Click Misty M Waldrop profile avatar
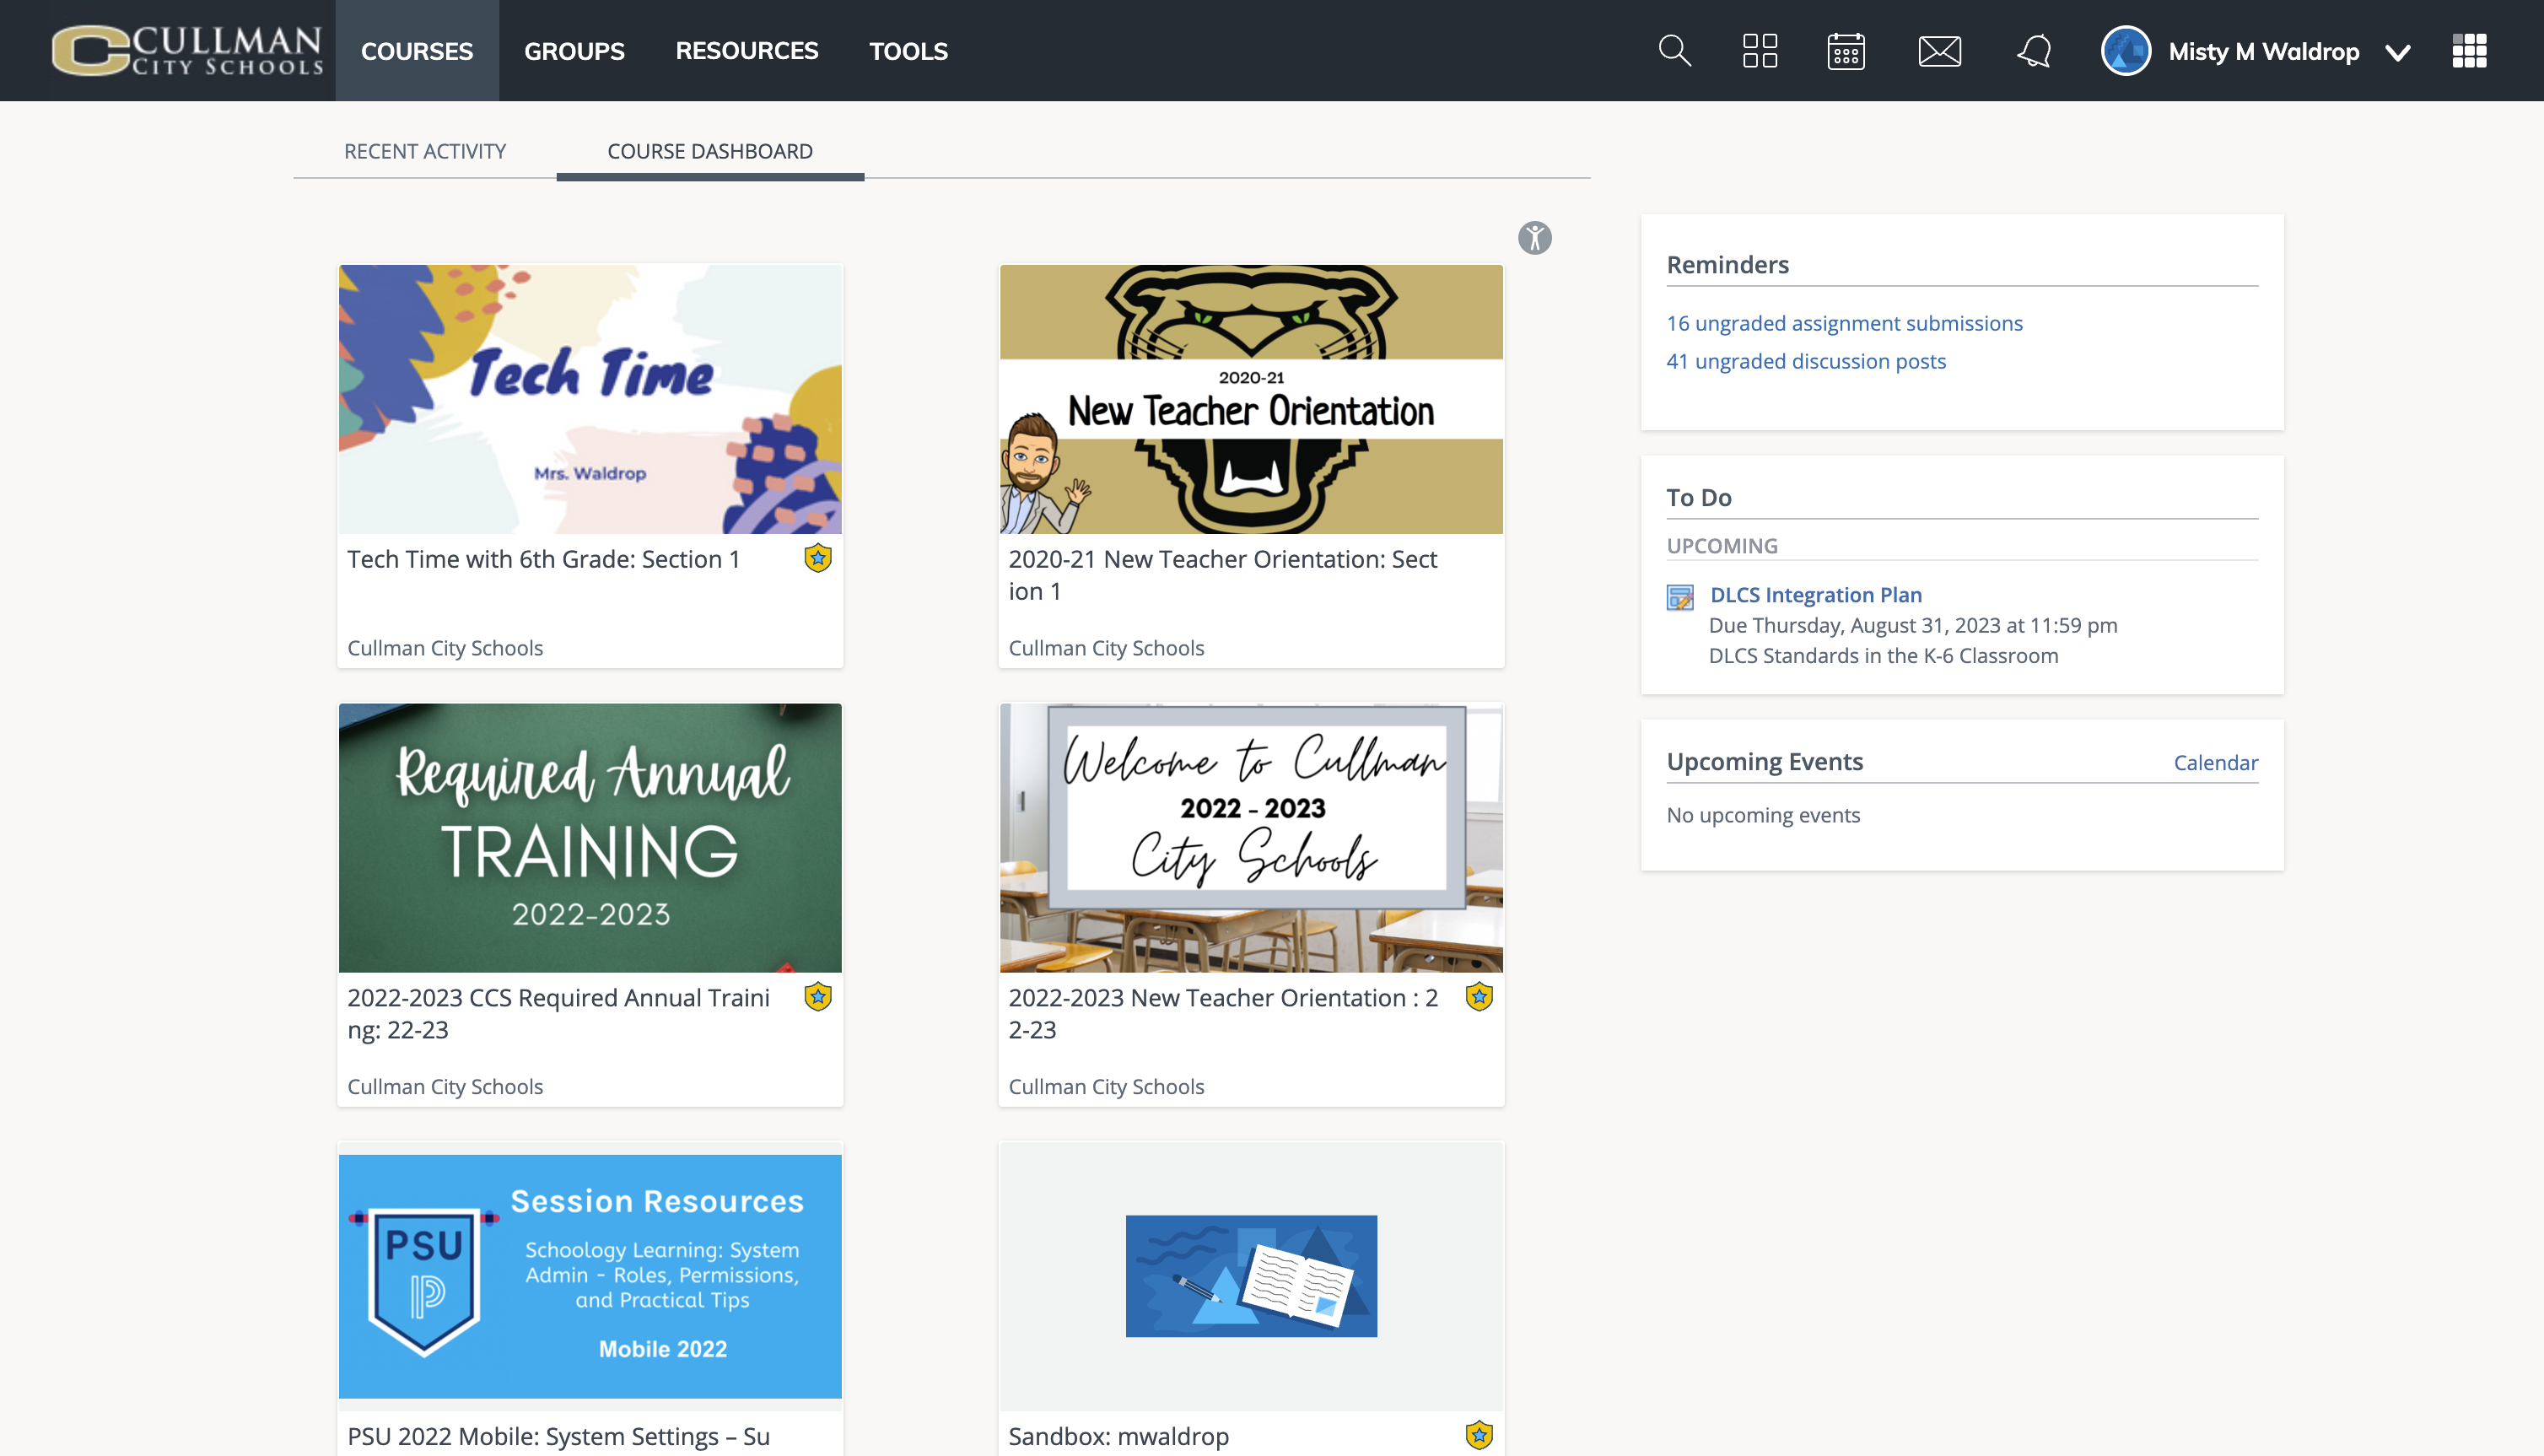2544x1456 pixels. [2125, 51]
